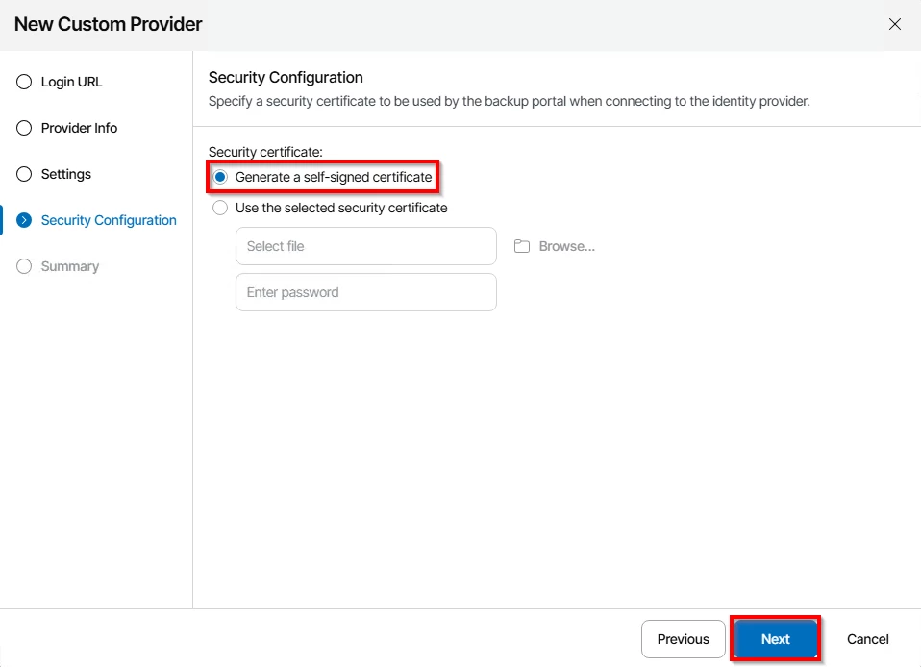Click the Security Configuration step arrow icon
Viewport: 921px width, 667px height.
[x=24, y=220]
